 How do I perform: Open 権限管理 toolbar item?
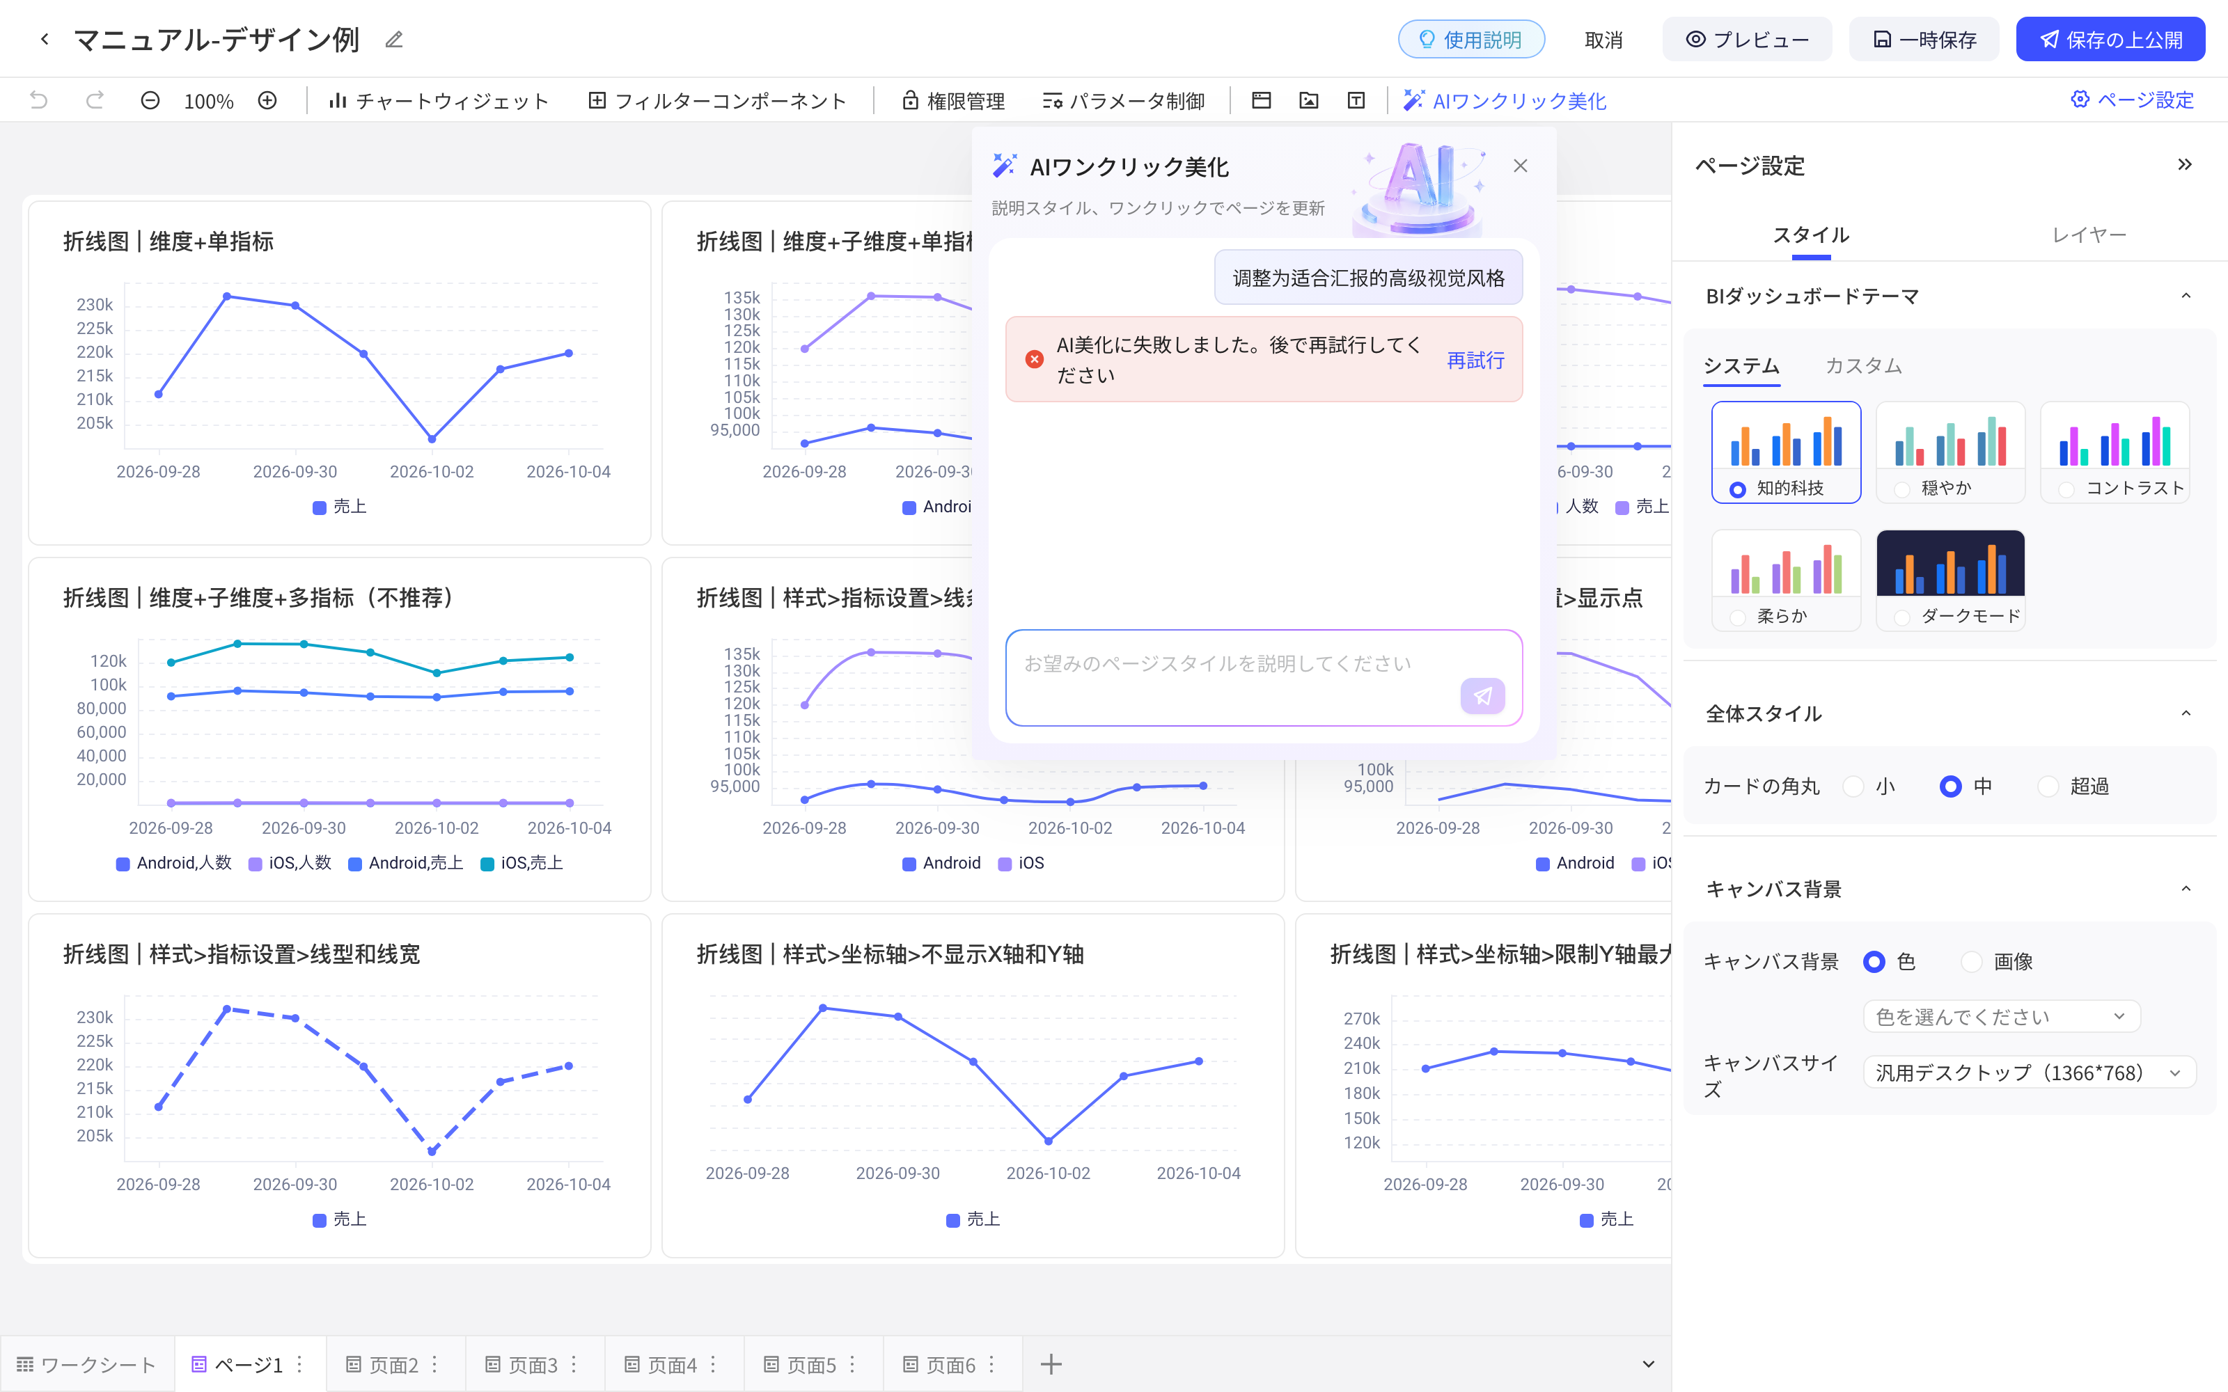click(x=953, y=100)
